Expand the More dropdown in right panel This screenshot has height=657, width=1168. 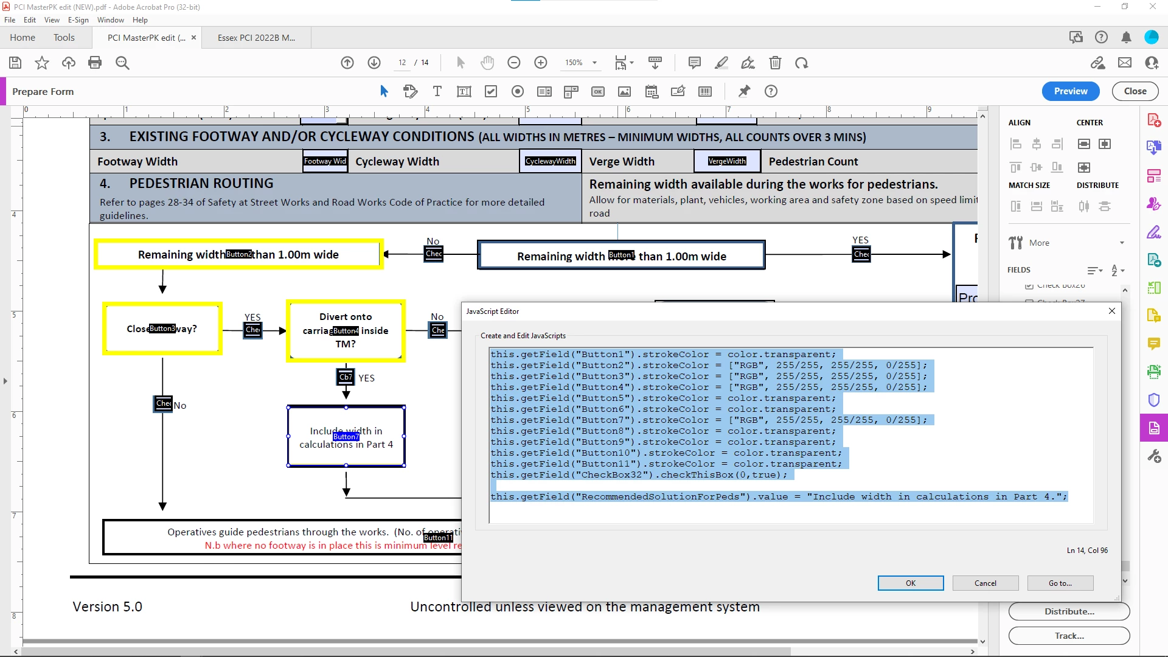1122,243
